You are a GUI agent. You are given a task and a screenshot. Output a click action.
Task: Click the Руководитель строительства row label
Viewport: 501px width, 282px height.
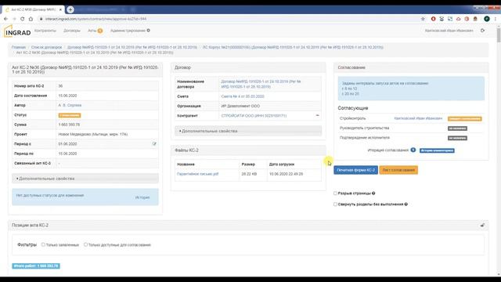point(364,128)
